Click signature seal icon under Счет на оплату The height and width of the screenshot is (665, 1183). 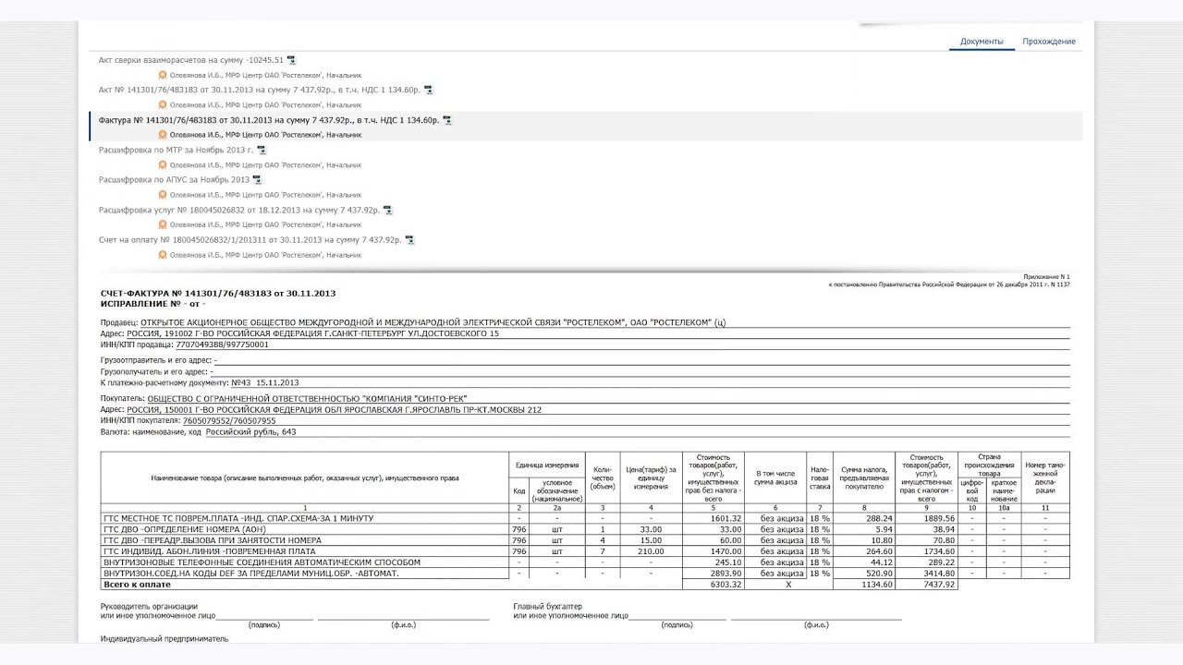[x=163, y=255]
